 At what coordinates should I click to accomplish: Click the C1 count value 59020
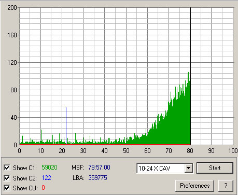(x=49, y=168)
